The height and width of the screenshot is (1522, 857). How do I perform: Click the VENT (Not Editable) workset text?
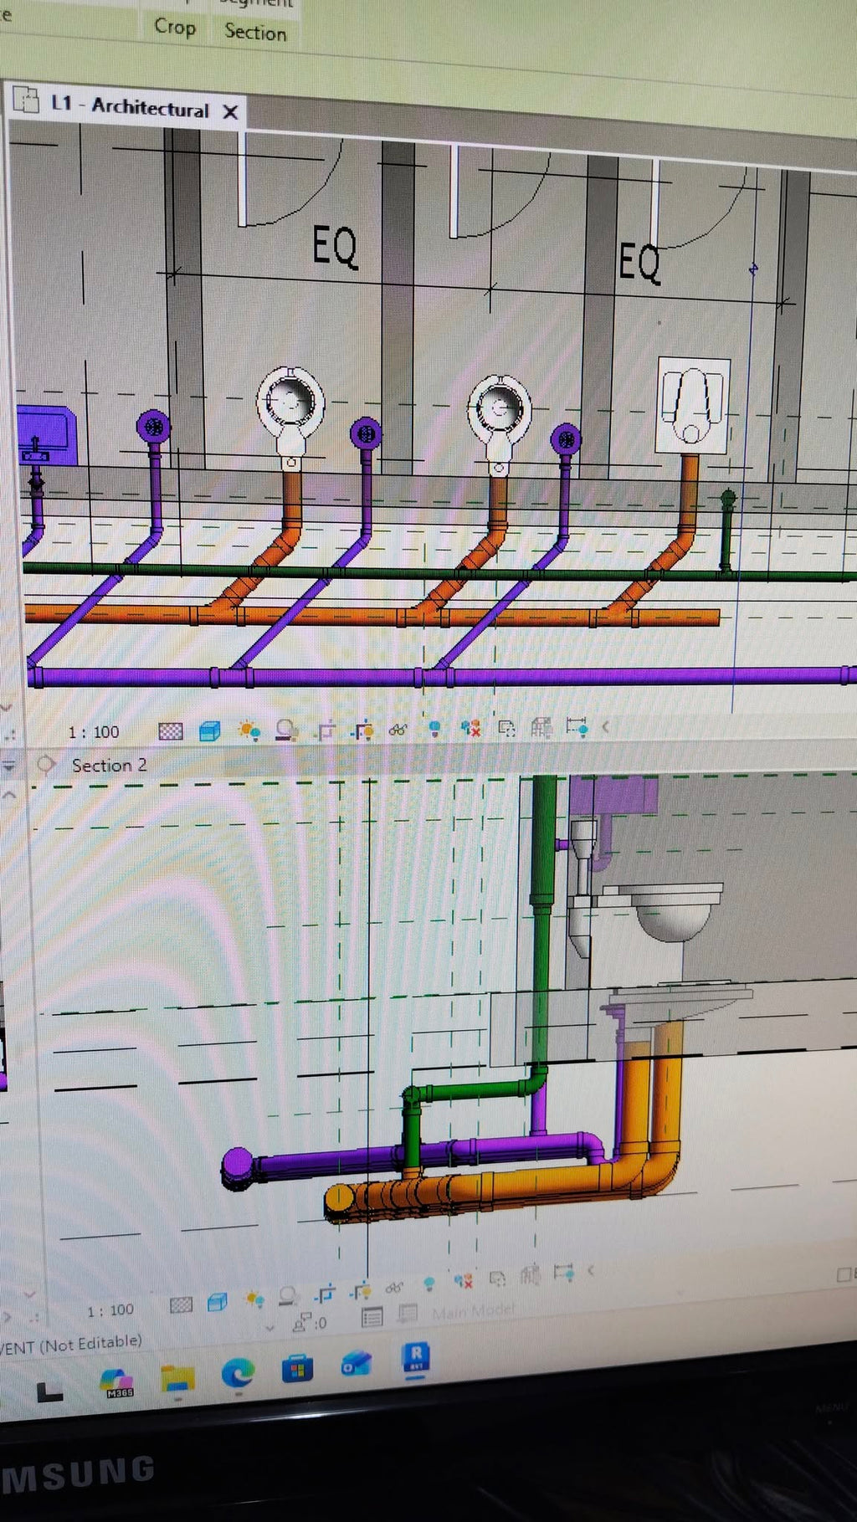click(x=70, y=1345)
